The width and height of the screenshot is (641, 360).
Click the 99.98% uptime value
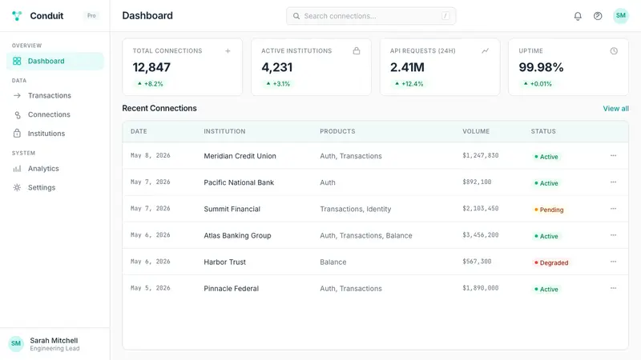pyautogui.click(x=541, y=67)
